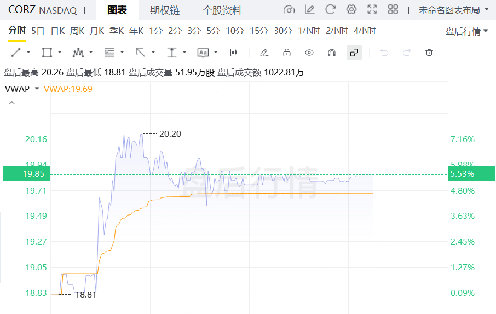Switch to 期权链 tab
The image size is (496, 314).
pos(164,10)
